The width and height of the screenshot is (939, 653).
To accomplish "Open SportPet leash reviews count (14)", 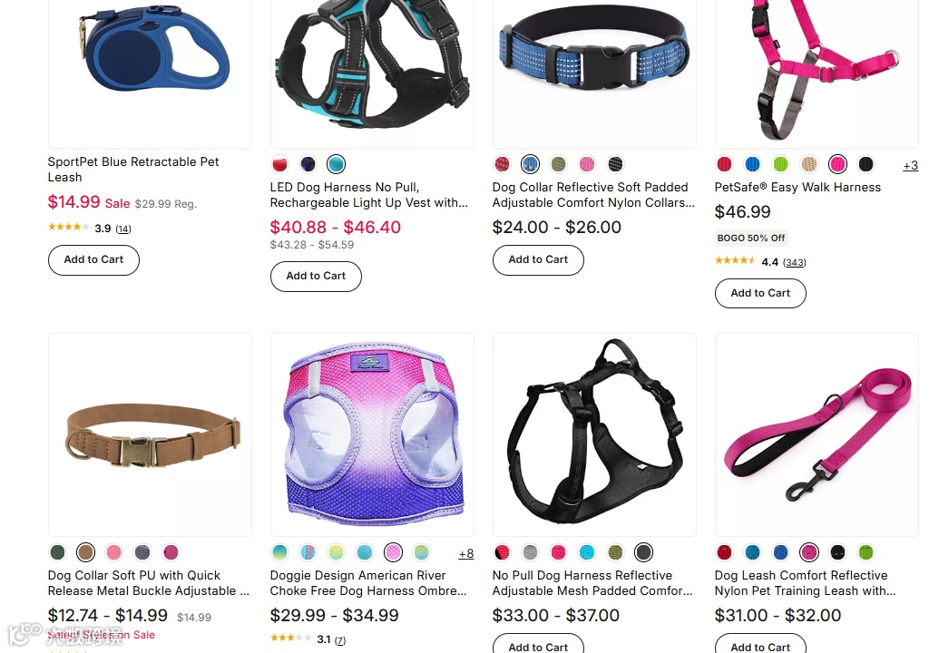I will (123, 229).
